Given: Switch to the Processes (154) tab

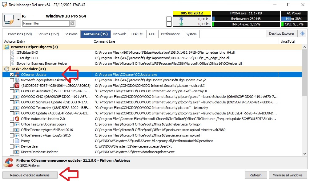Looking at the screenshot, I should [x=20, y=34].
